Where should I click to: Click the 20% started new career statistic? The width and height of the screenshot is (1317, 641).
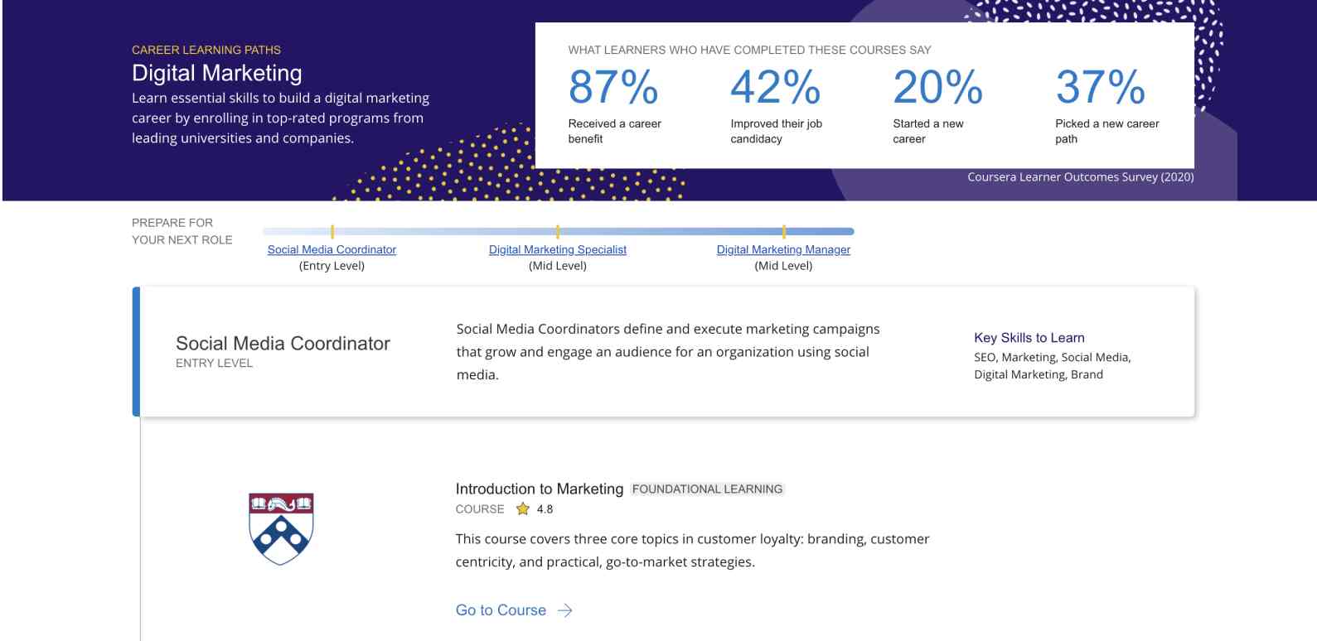(x=938, y=87)
